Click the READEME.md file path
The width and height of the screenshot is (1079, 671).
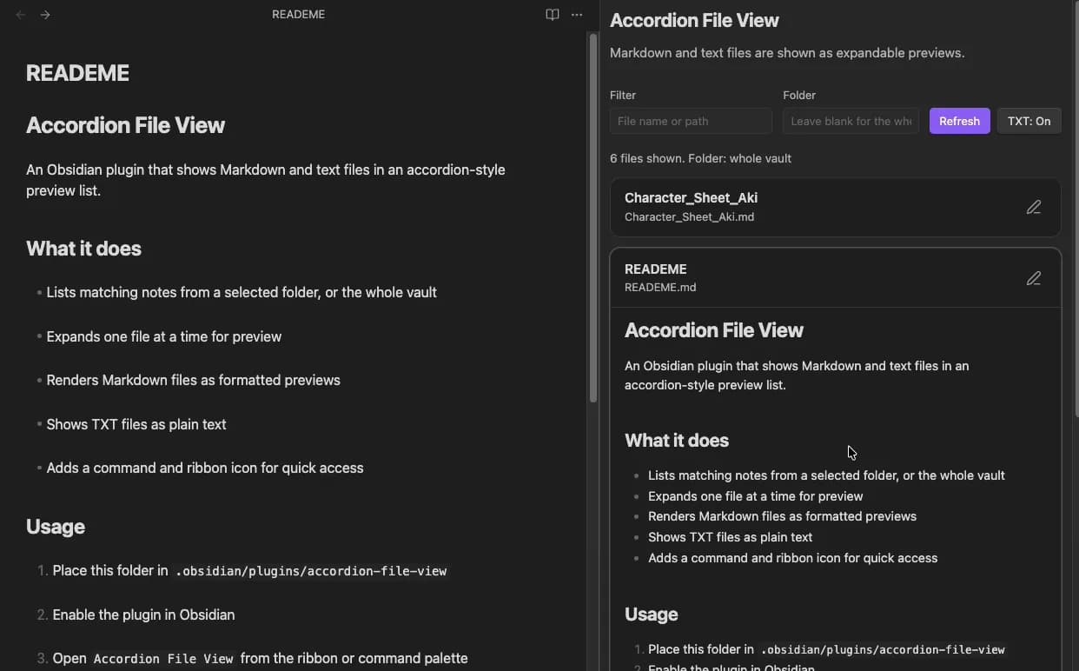(x=660, y=287)
